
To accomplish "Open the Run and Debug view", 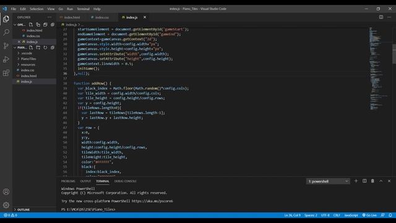I will (6, 59).
